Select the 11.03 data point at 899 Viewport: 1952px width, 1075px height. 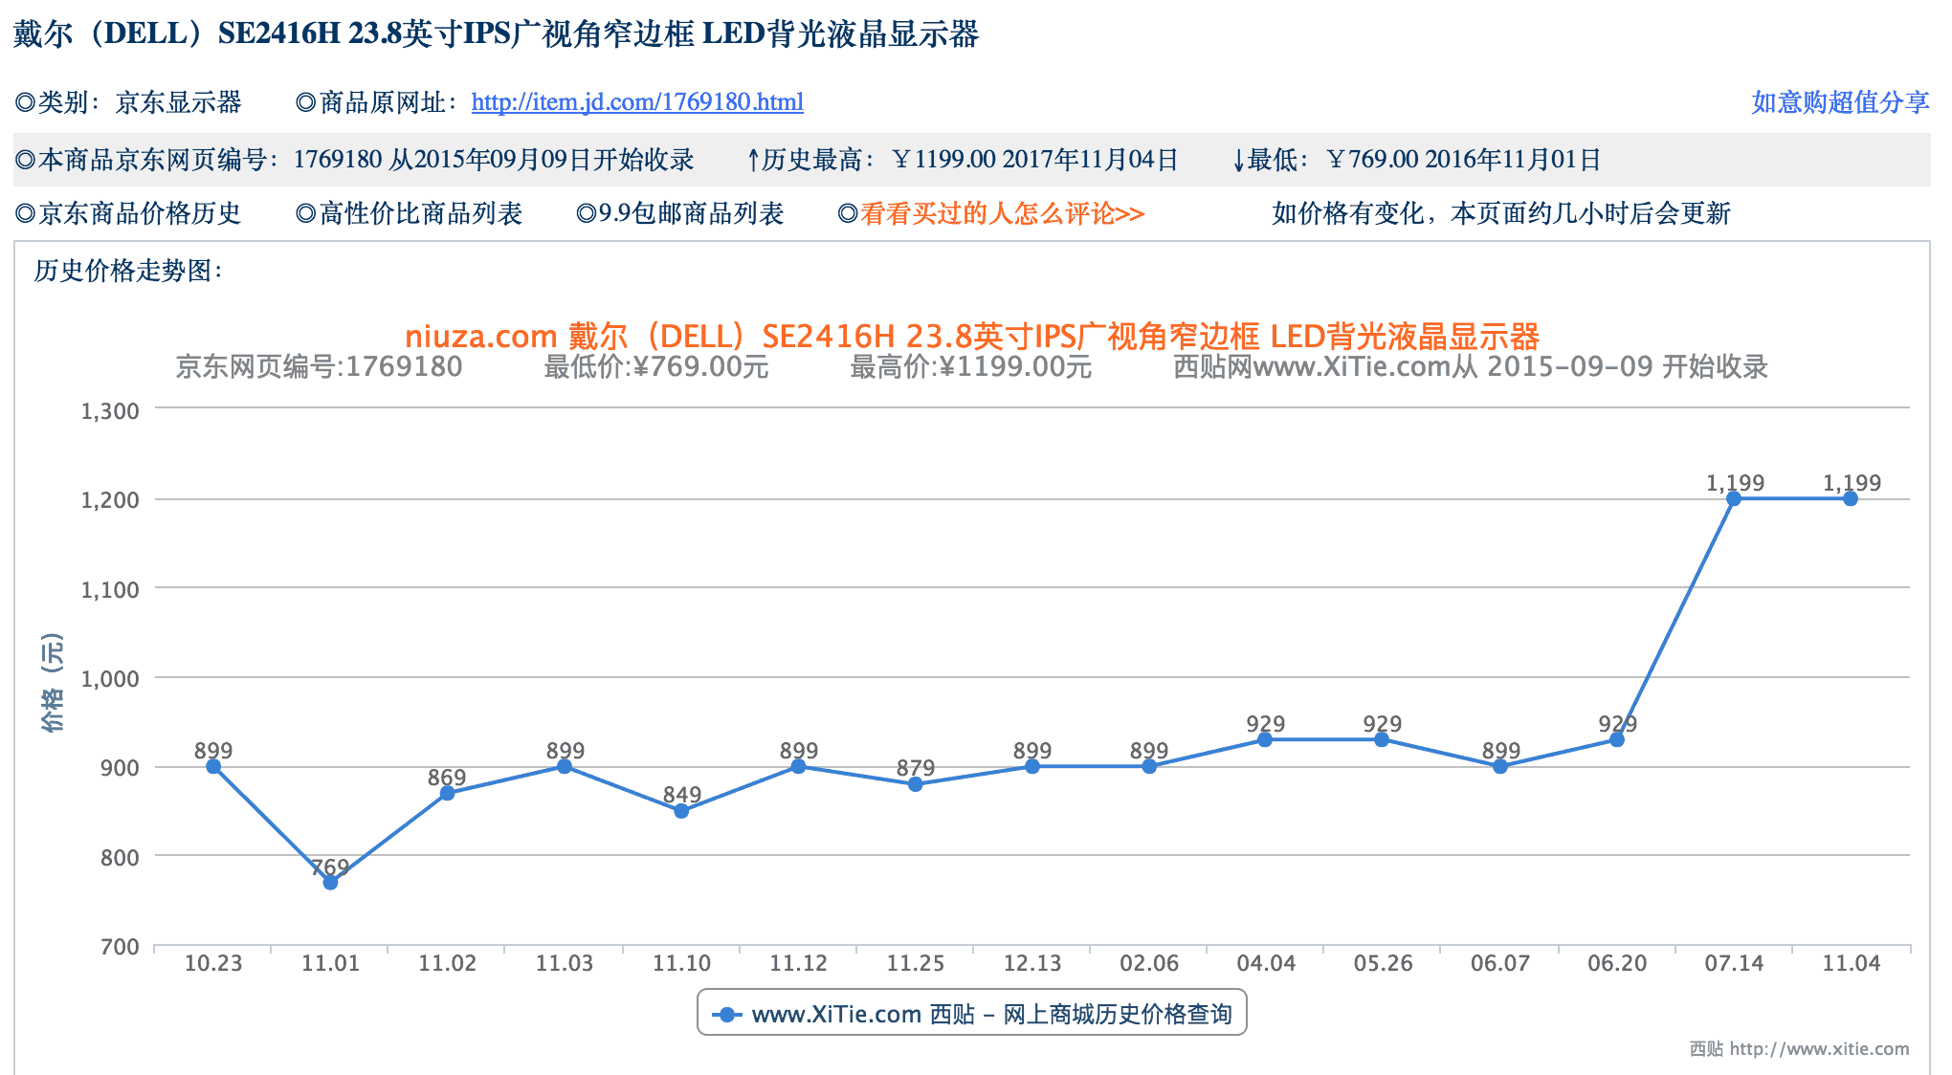565,766
